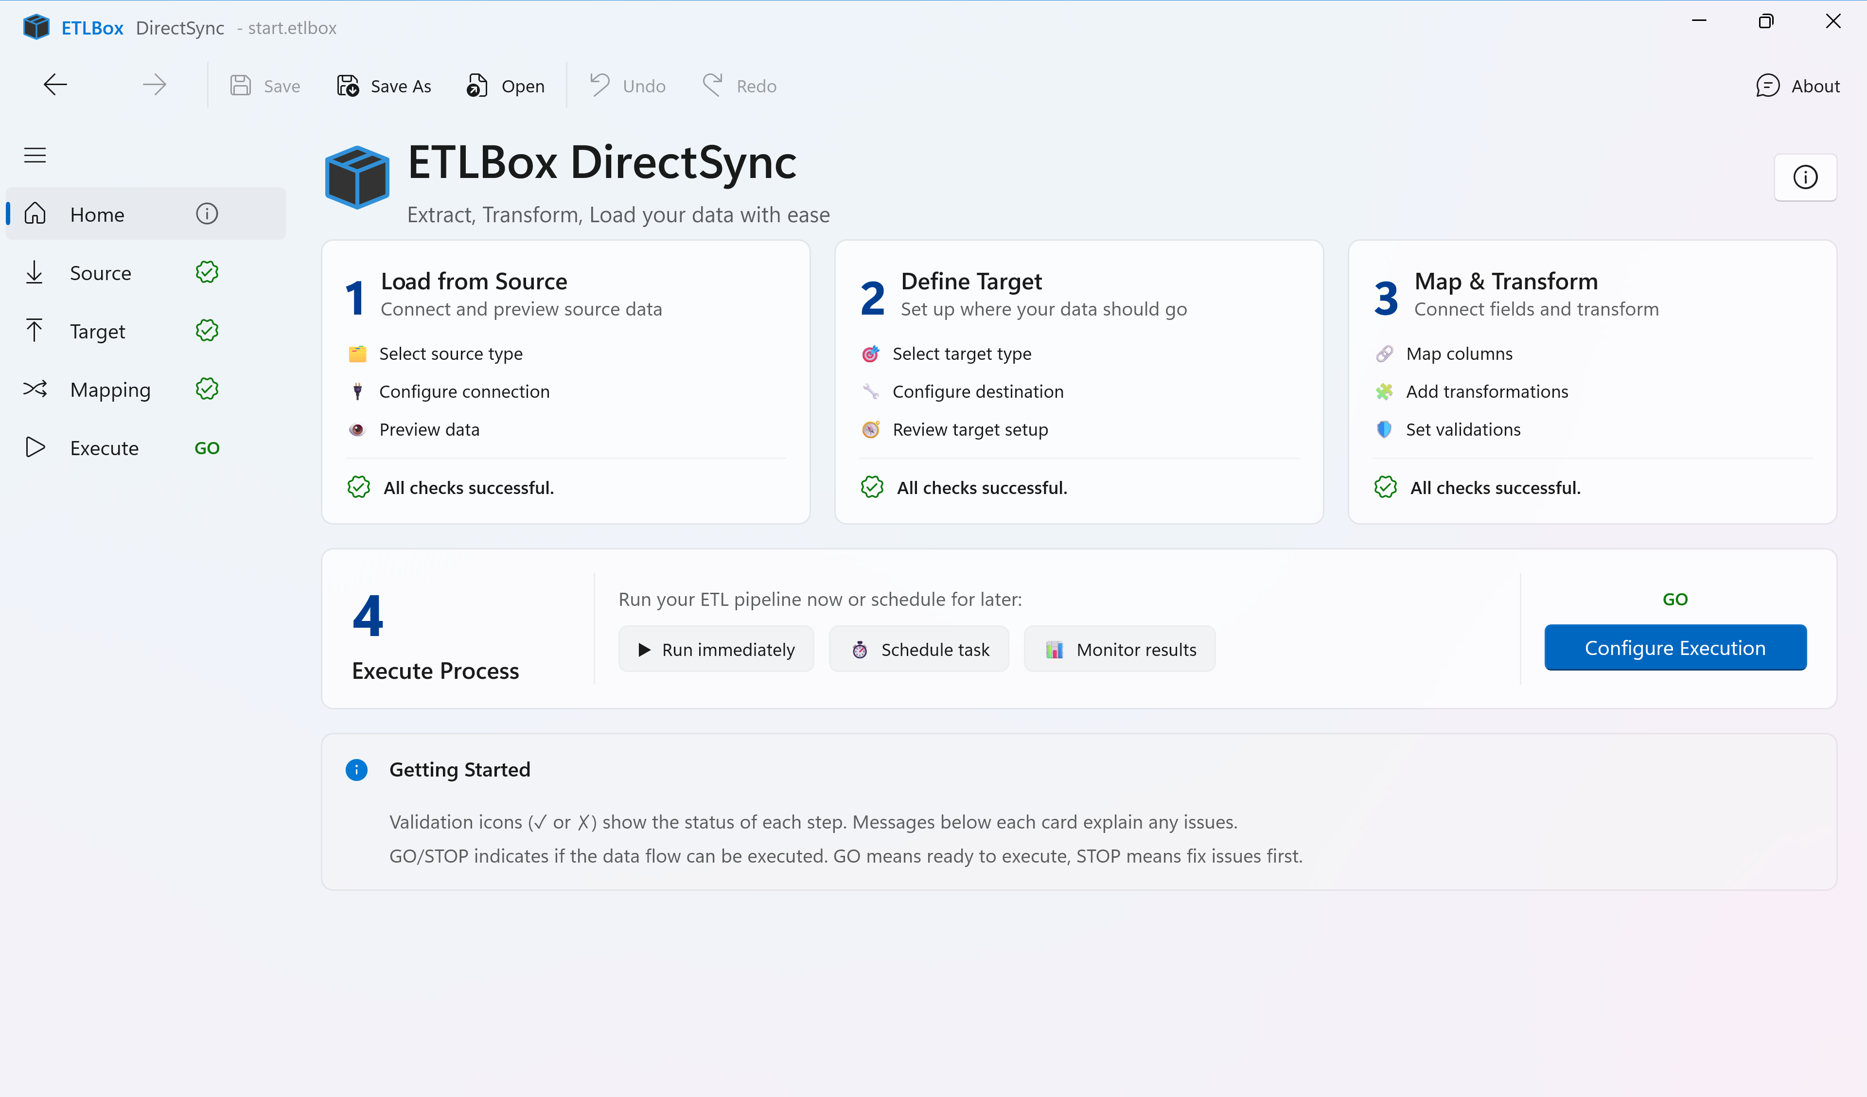
Task: Click the info icon next to Home
Action: [x=207, y=213]
